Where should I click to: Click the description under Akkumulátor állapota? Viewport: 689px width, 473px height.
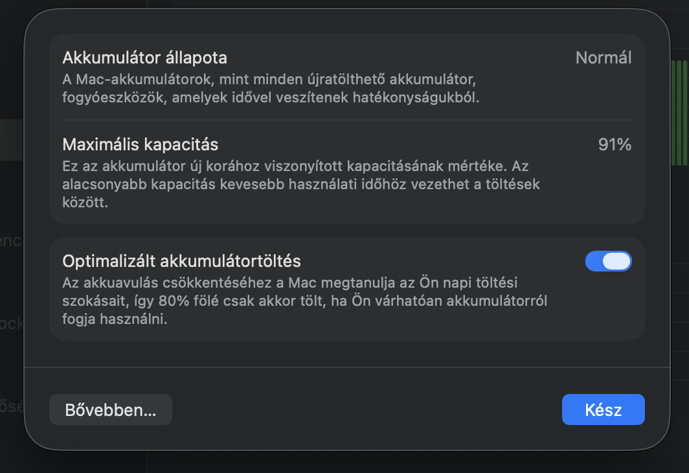pyautogui.click(x=269, y=89)
